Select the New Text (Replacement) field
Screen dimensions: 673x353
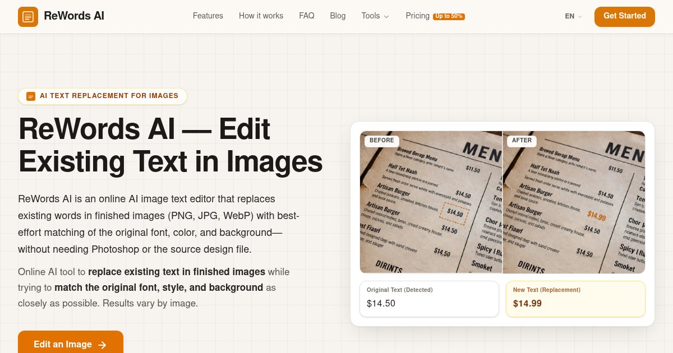(x=575, y=299)
